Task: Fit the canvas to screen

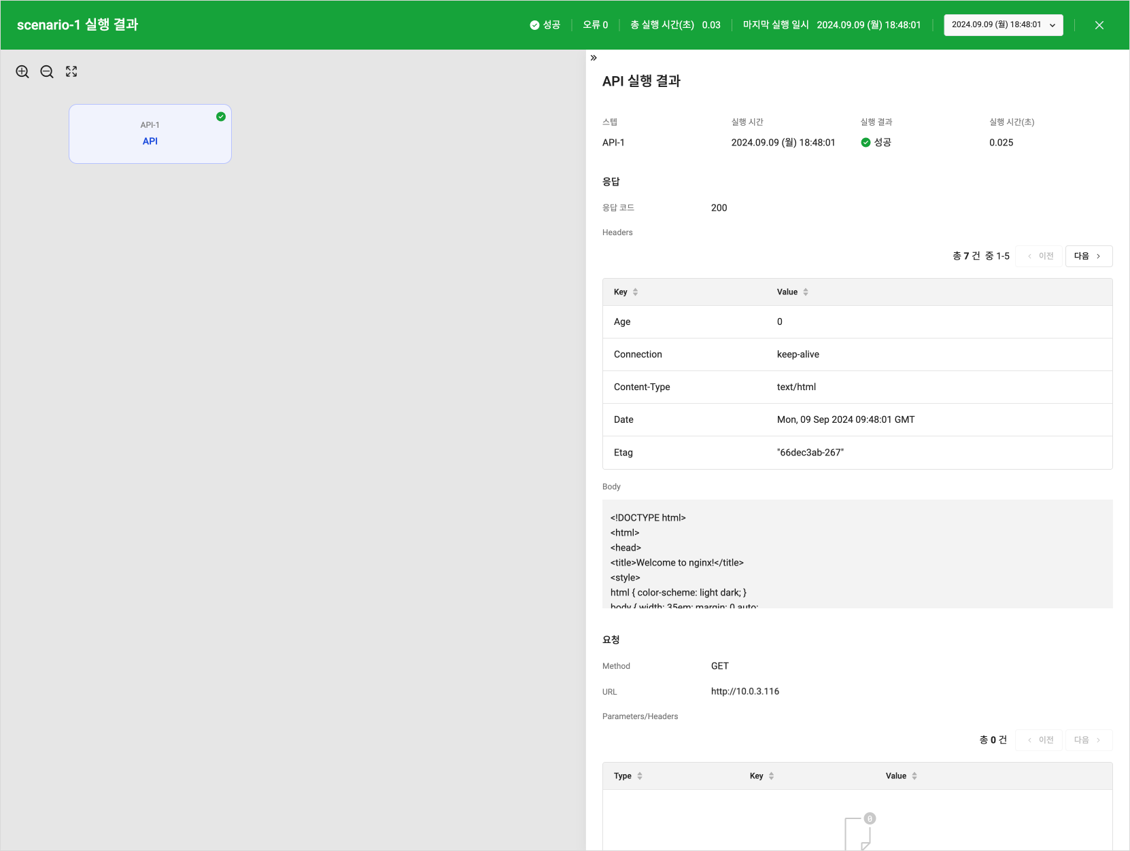Action: (x=71, y=71)
